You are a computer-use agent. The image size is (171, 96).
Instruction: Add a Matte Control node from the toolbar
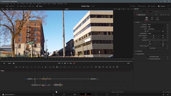[57, 67]
